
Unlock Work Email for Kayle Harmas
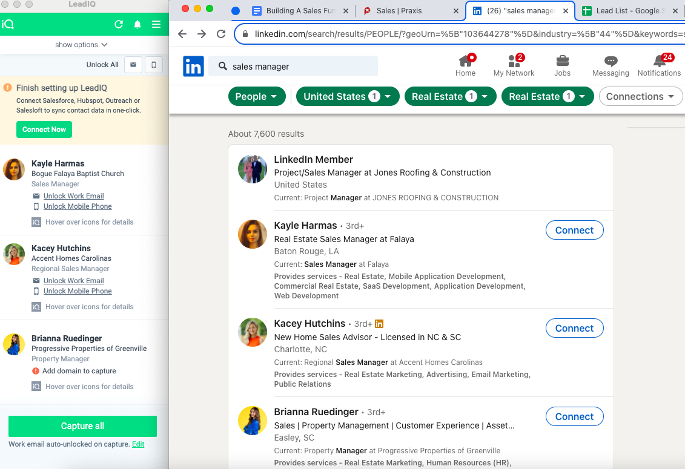click(73, 196)
